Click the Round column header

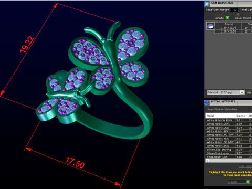[x=228, y=24]
